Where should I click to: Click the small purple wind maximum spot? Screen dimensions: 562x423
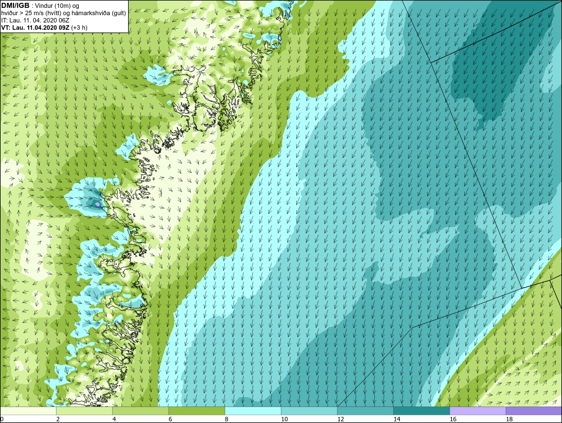(x=97, y=204)
